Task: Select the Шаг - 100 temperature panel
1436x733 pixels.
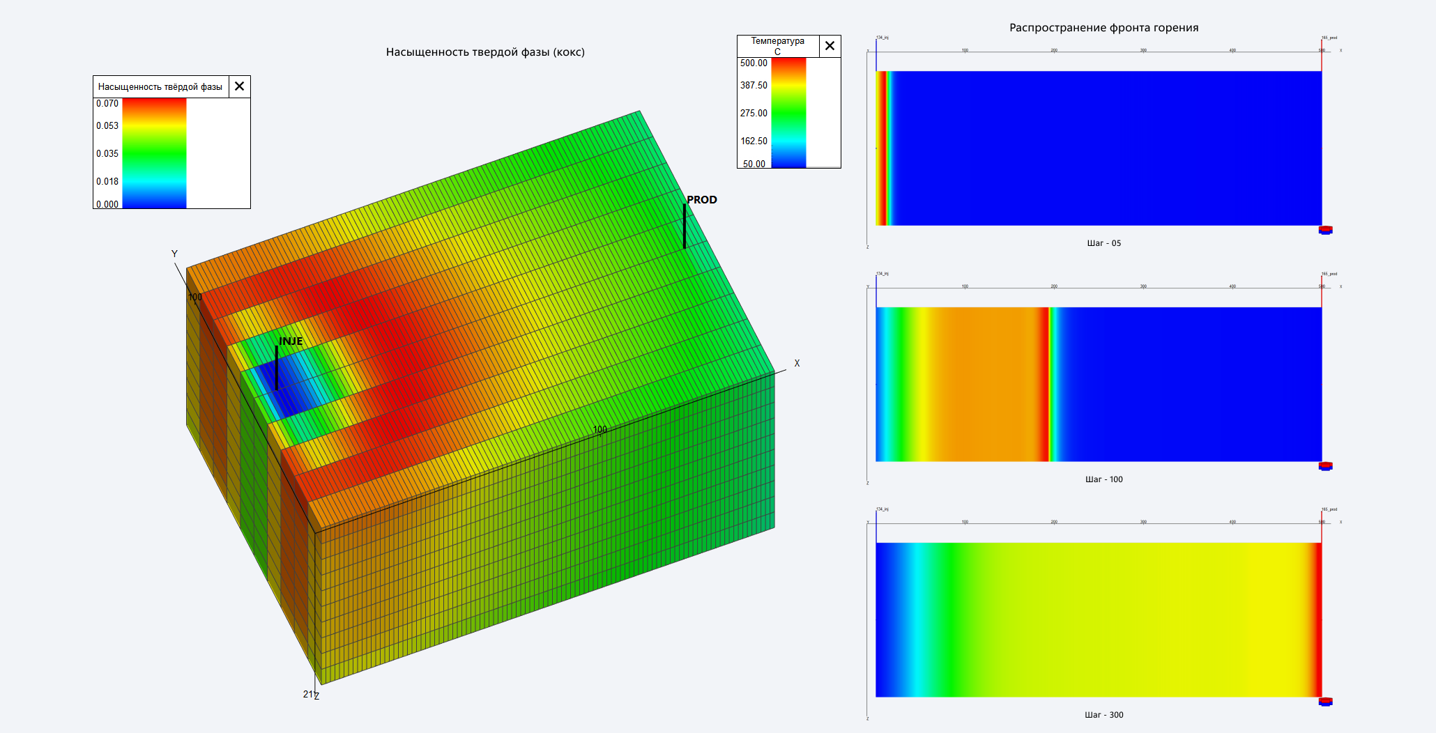Action: coord(1099,384)
